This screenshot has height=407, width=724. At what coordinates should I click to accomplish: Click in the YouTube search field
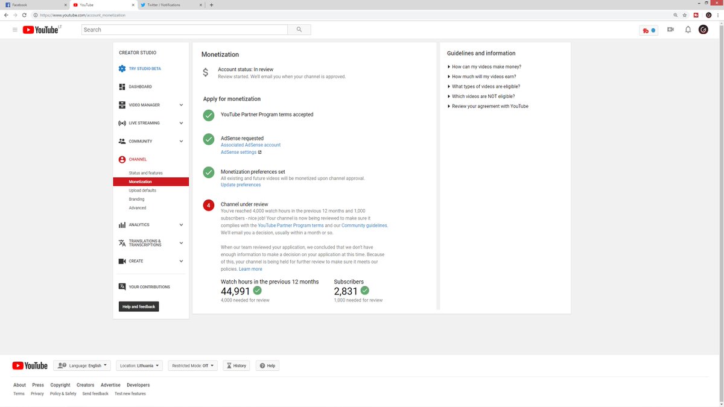pos(185,30)
